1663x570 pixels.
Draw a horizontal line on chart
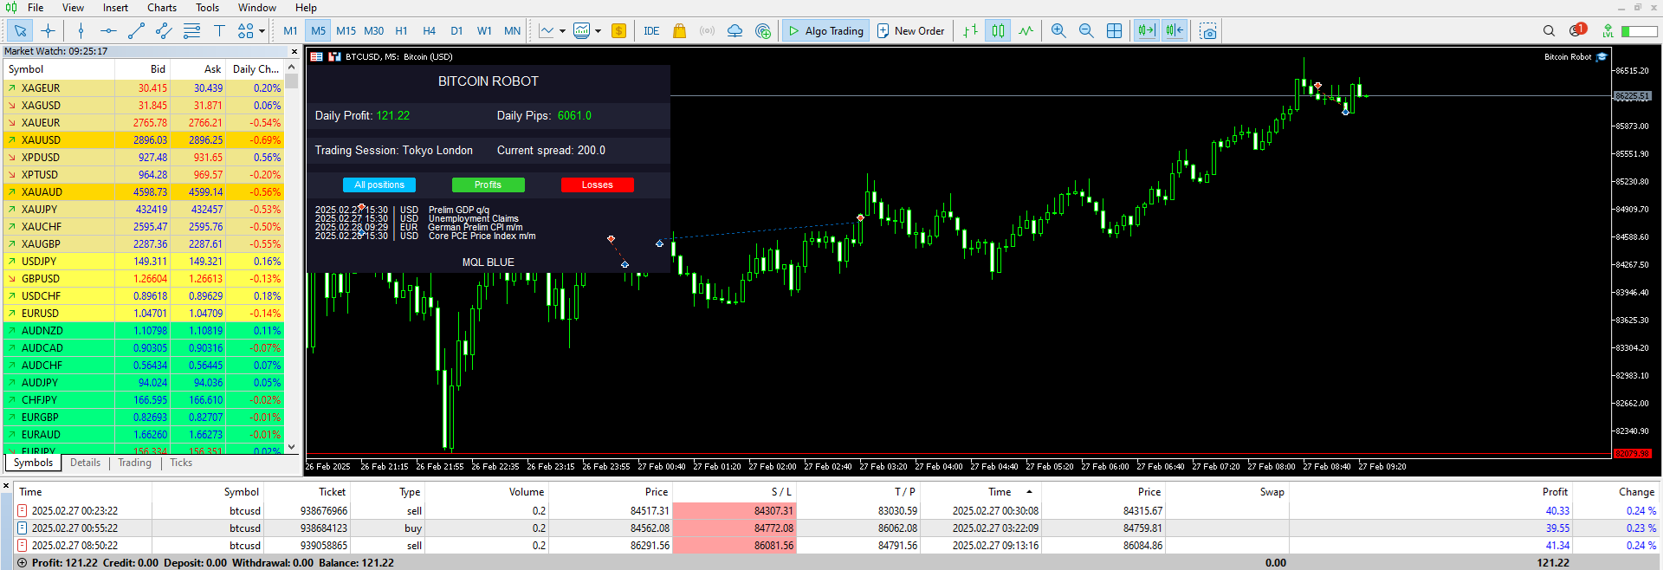tap(108, 31)
